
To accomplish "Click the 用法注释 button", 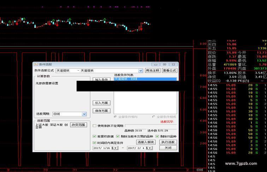I will 153,71.
